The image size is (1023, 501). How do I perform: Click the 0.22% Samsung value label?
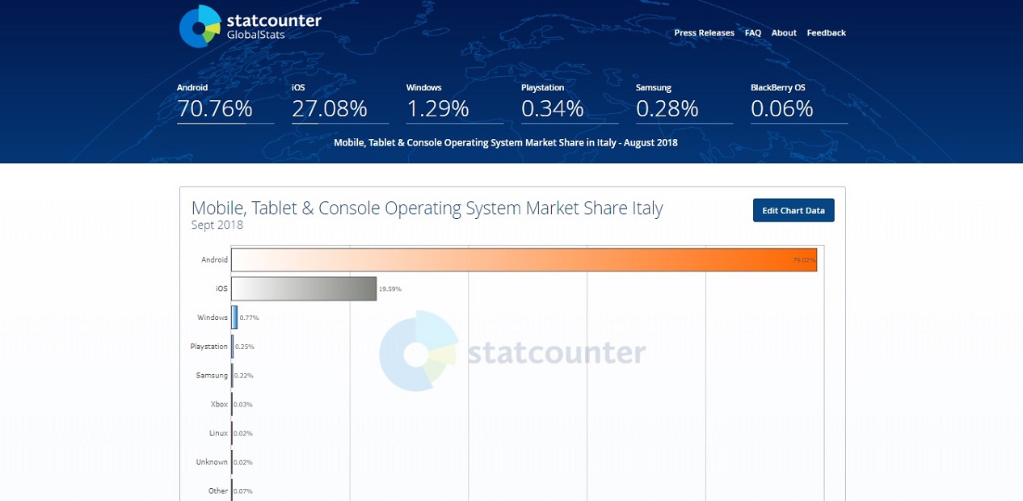point(244,376)
